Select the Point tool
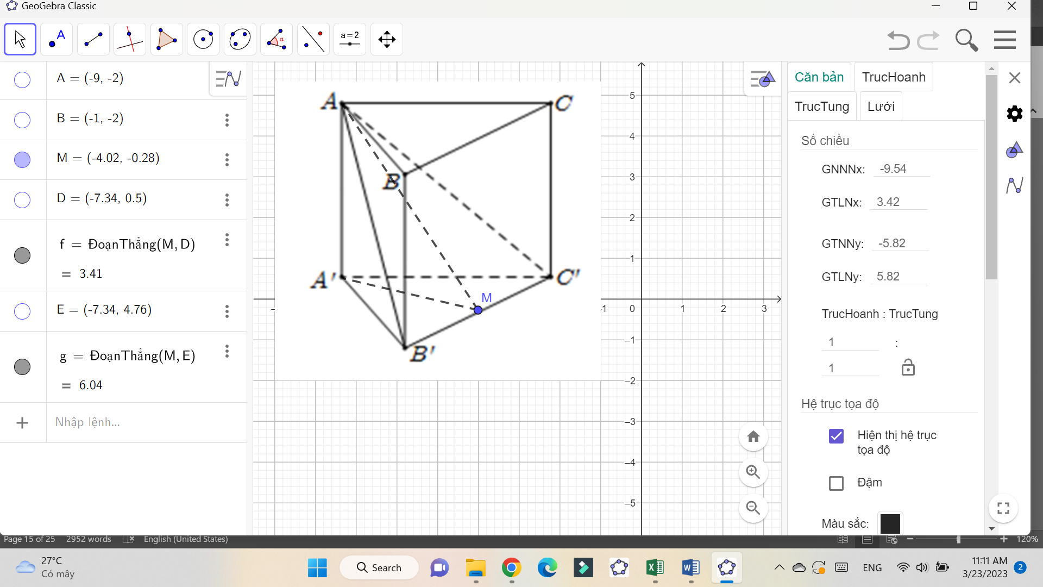This screenshot has width=1043, height=587. click(56, 39)
